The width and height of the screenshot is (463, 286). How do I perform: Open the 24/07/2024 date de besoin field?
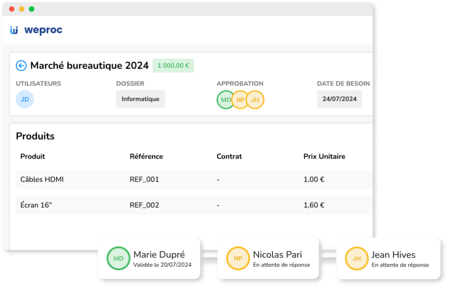tap(339, 99)
